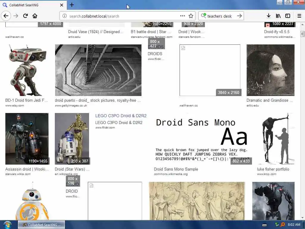305x229 pixels.
Task: Click the 'www.krop.com' source text
Action: (x=267, y=174)
